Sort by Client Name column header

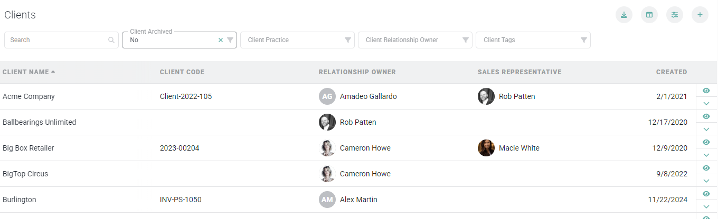pyautogui.click(x=26, y=72)
